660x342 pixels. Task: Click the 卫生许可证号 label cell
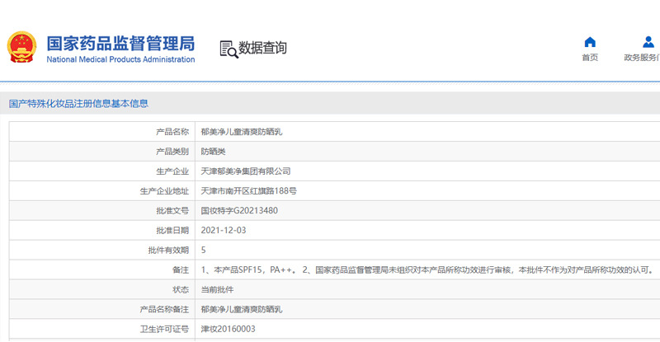click(102, 330)
